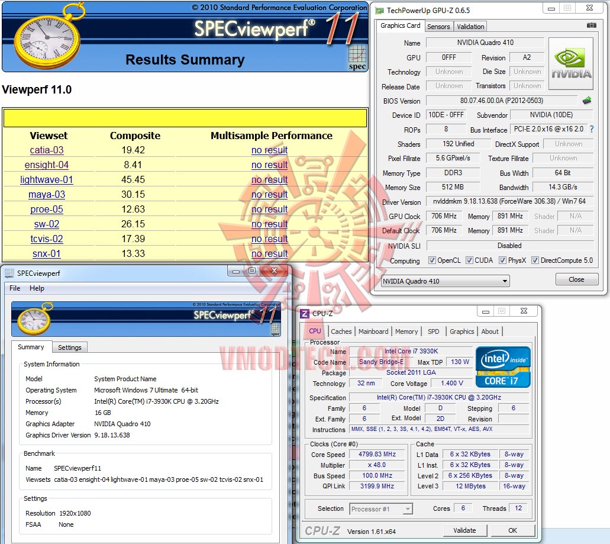Switch to the Sensors tab in GPU-Z
Screen dimensions: 610x544
point(438,27)
